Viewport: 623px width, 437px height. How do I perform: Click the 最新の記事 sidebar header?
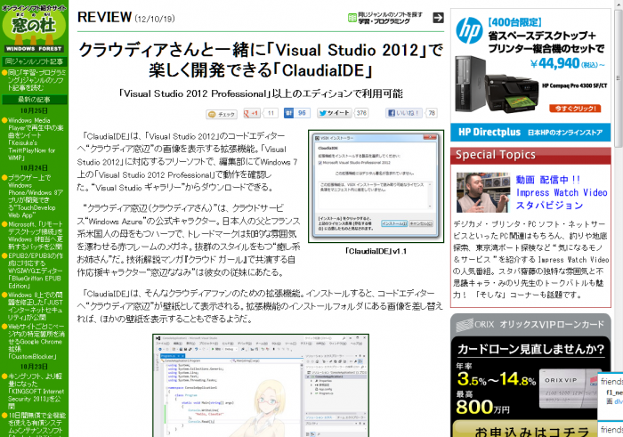(x=34, y=100)
